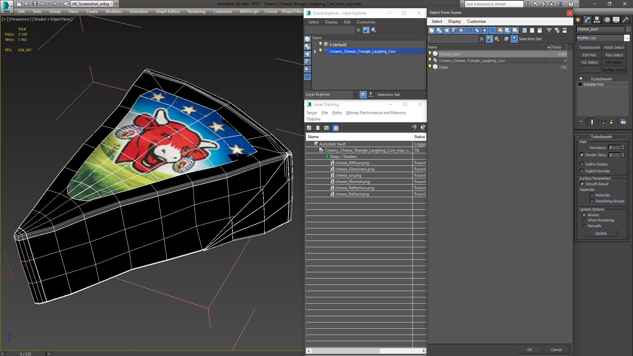Enable Separate by Materials checkbox
The width and height of the screenshot is (633, 356).
(592, 195)
